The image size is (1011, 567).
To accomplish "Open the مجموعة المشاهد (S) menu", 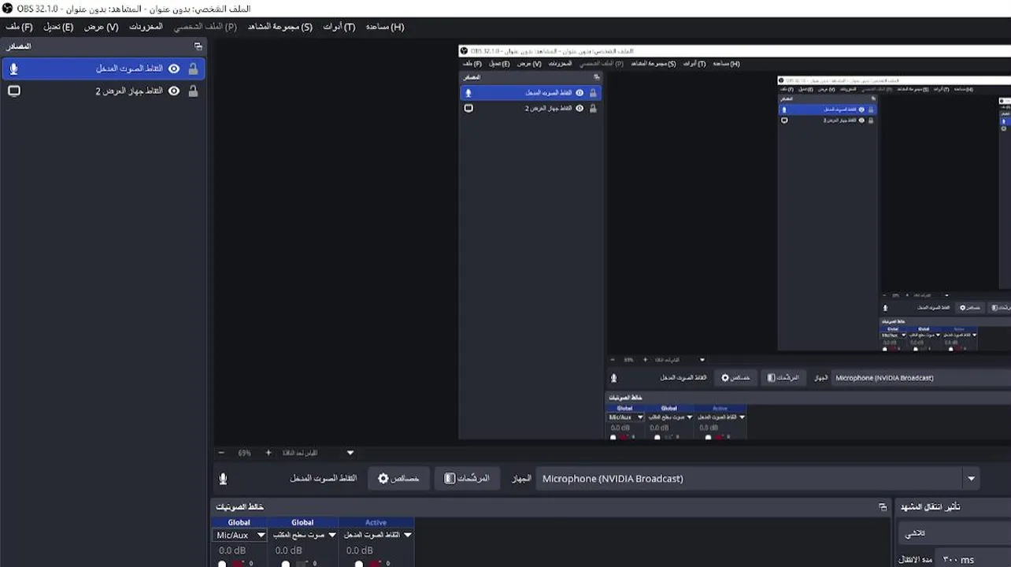I will tap(280, 27).
